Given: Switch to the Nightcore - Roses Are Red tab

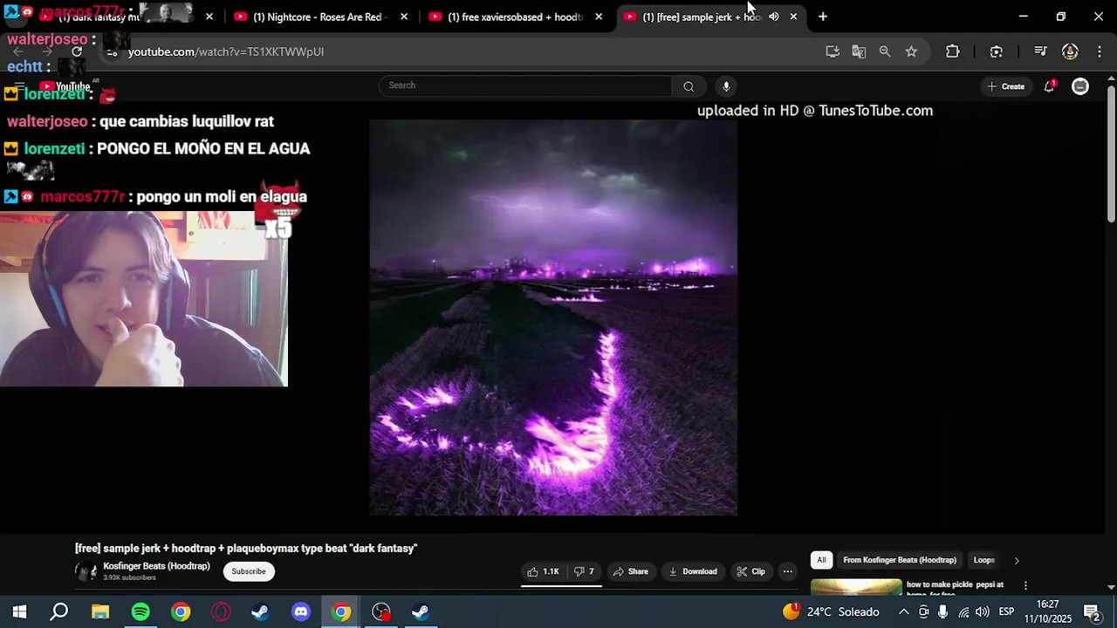Looking at the screenshot, I should (319, 17).
